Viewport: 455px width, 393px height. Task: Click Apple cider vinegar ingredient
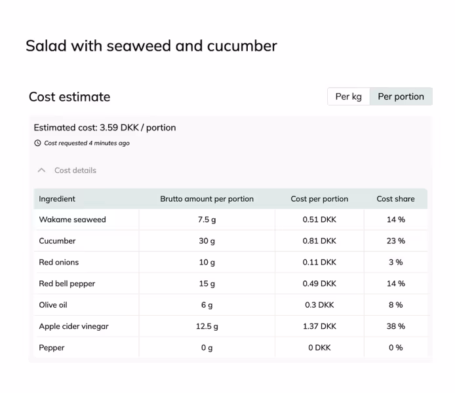(x=73, y=326)
